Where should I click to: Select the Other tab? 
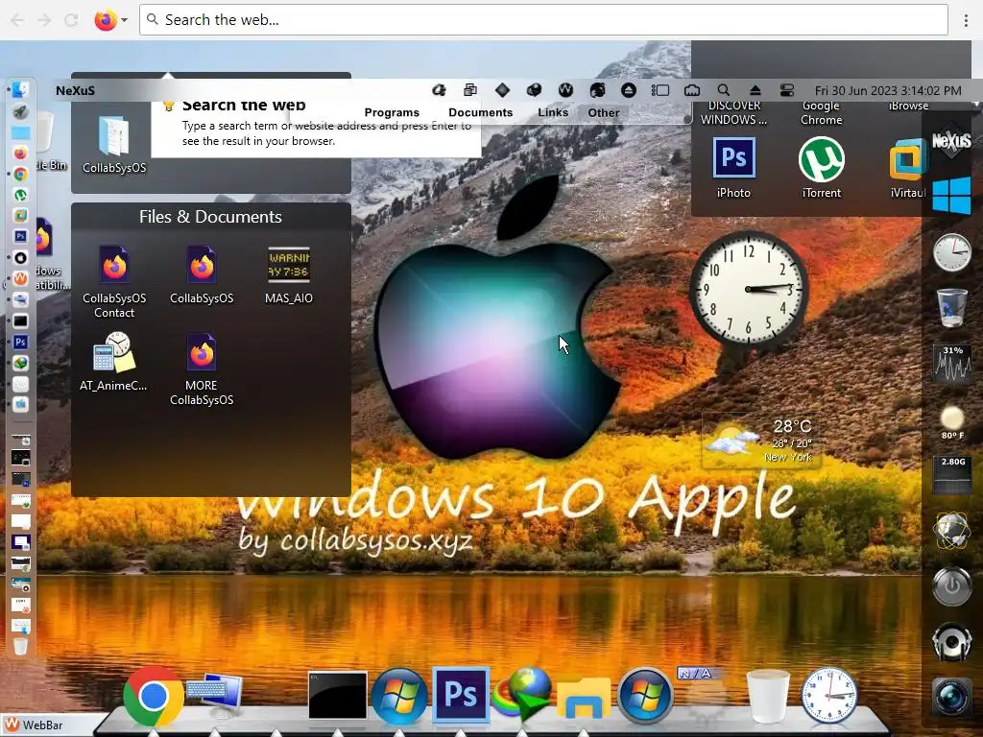tap(604, 113)
